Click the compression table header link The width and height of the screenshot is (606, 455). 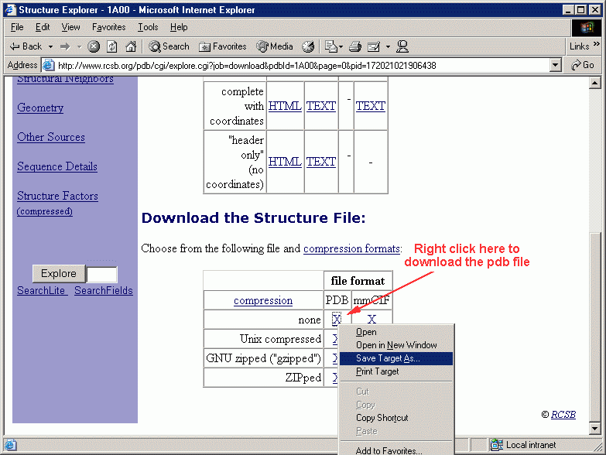point(263,300)
